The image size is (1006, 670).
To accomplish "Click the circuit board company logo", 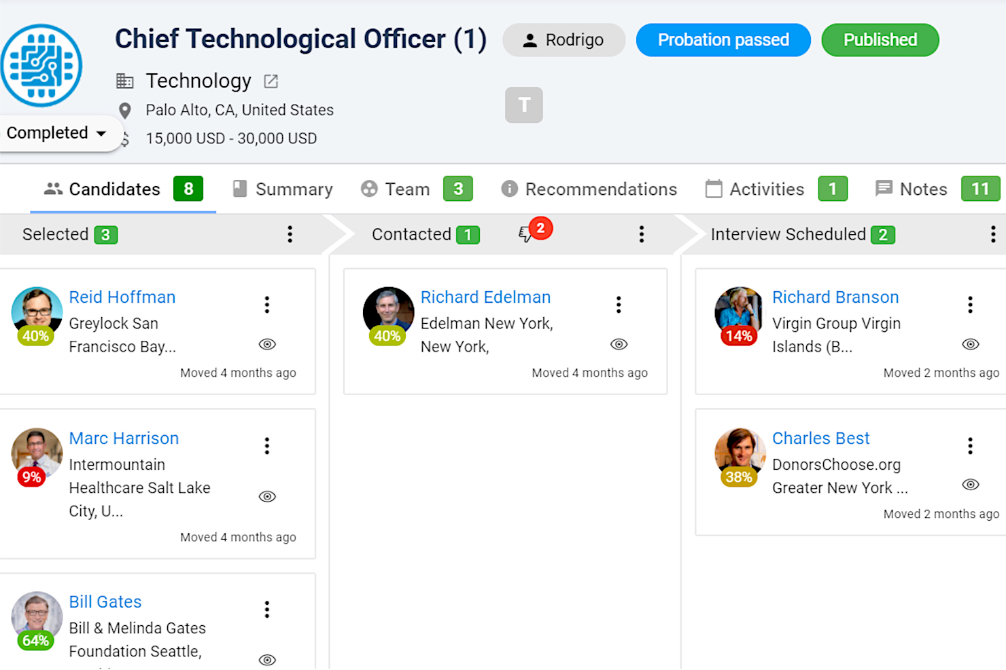I will [x=41, y=66].
